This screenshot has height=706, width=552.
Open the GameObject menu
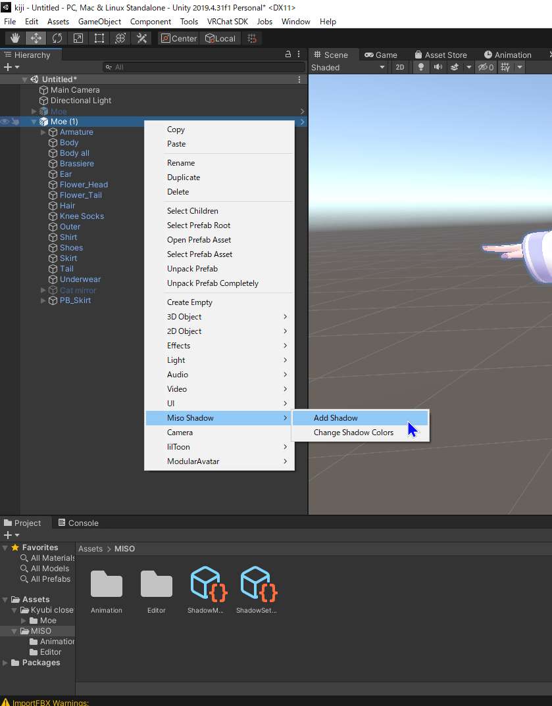point(99,22)
